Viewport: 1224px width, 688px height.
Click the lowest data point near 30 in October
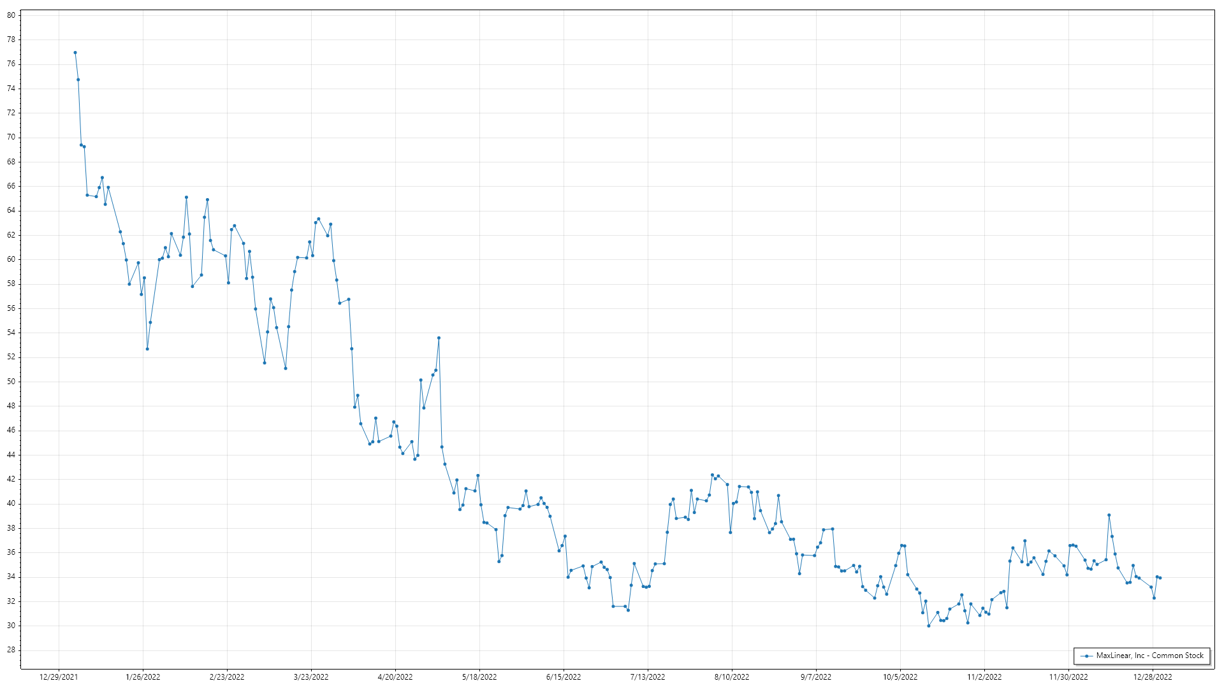click(x=928, y=626)
